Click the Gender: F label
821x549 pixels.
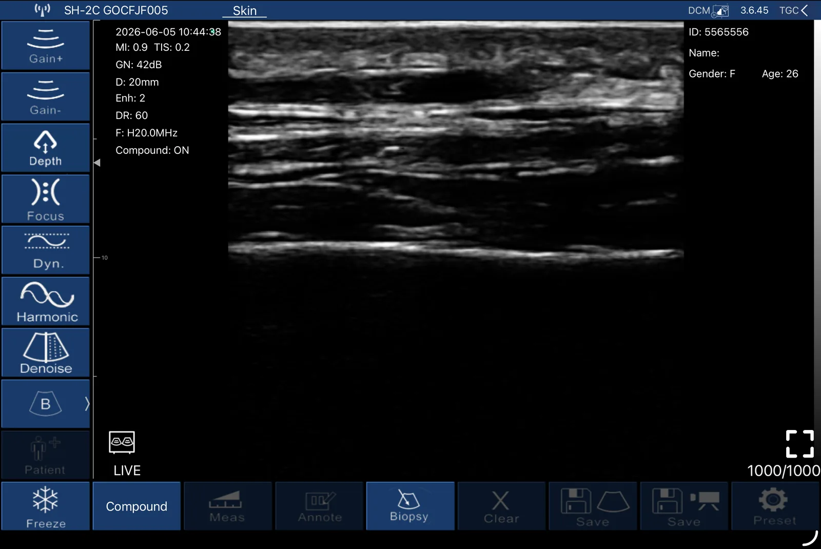click(x=712, y=74)
